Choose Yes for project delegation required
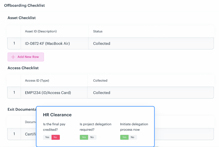Screen dimensions: 219x147 click(x=84, y=137)
